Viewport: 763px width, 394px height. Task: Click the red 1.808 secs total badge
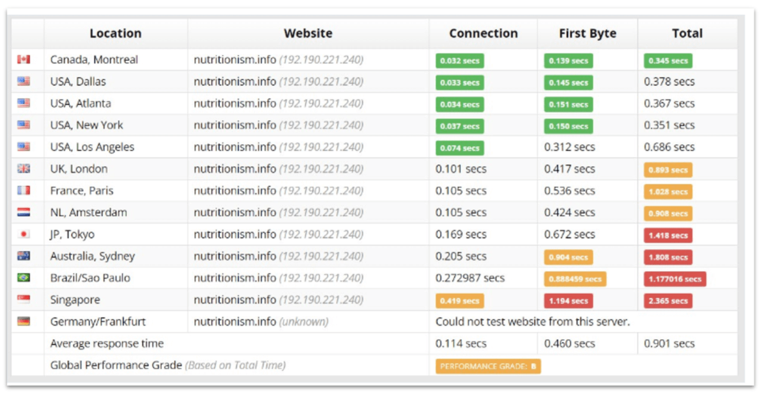pos(668,258)
